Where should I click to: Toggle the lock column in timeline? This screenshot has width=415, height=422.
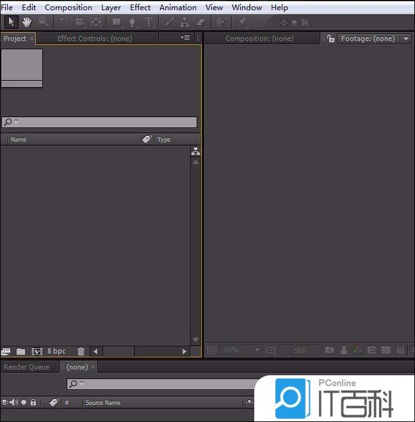33,402
